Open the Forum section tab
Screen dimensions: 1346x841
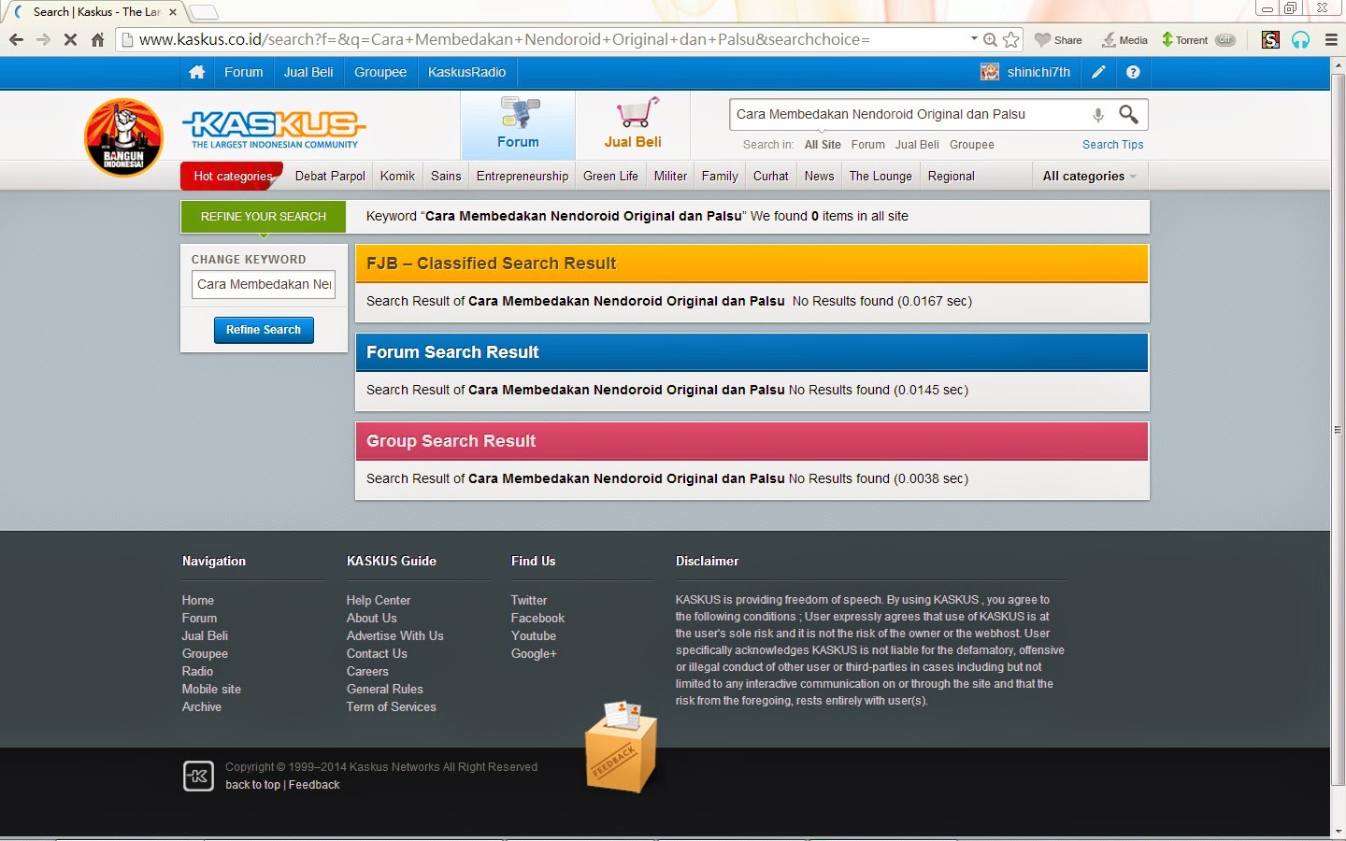[x=518, y=125]
